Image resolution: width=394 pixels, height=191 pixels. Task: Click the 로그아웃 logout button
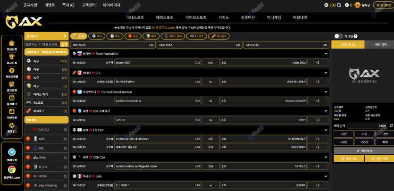pos(382,5)
